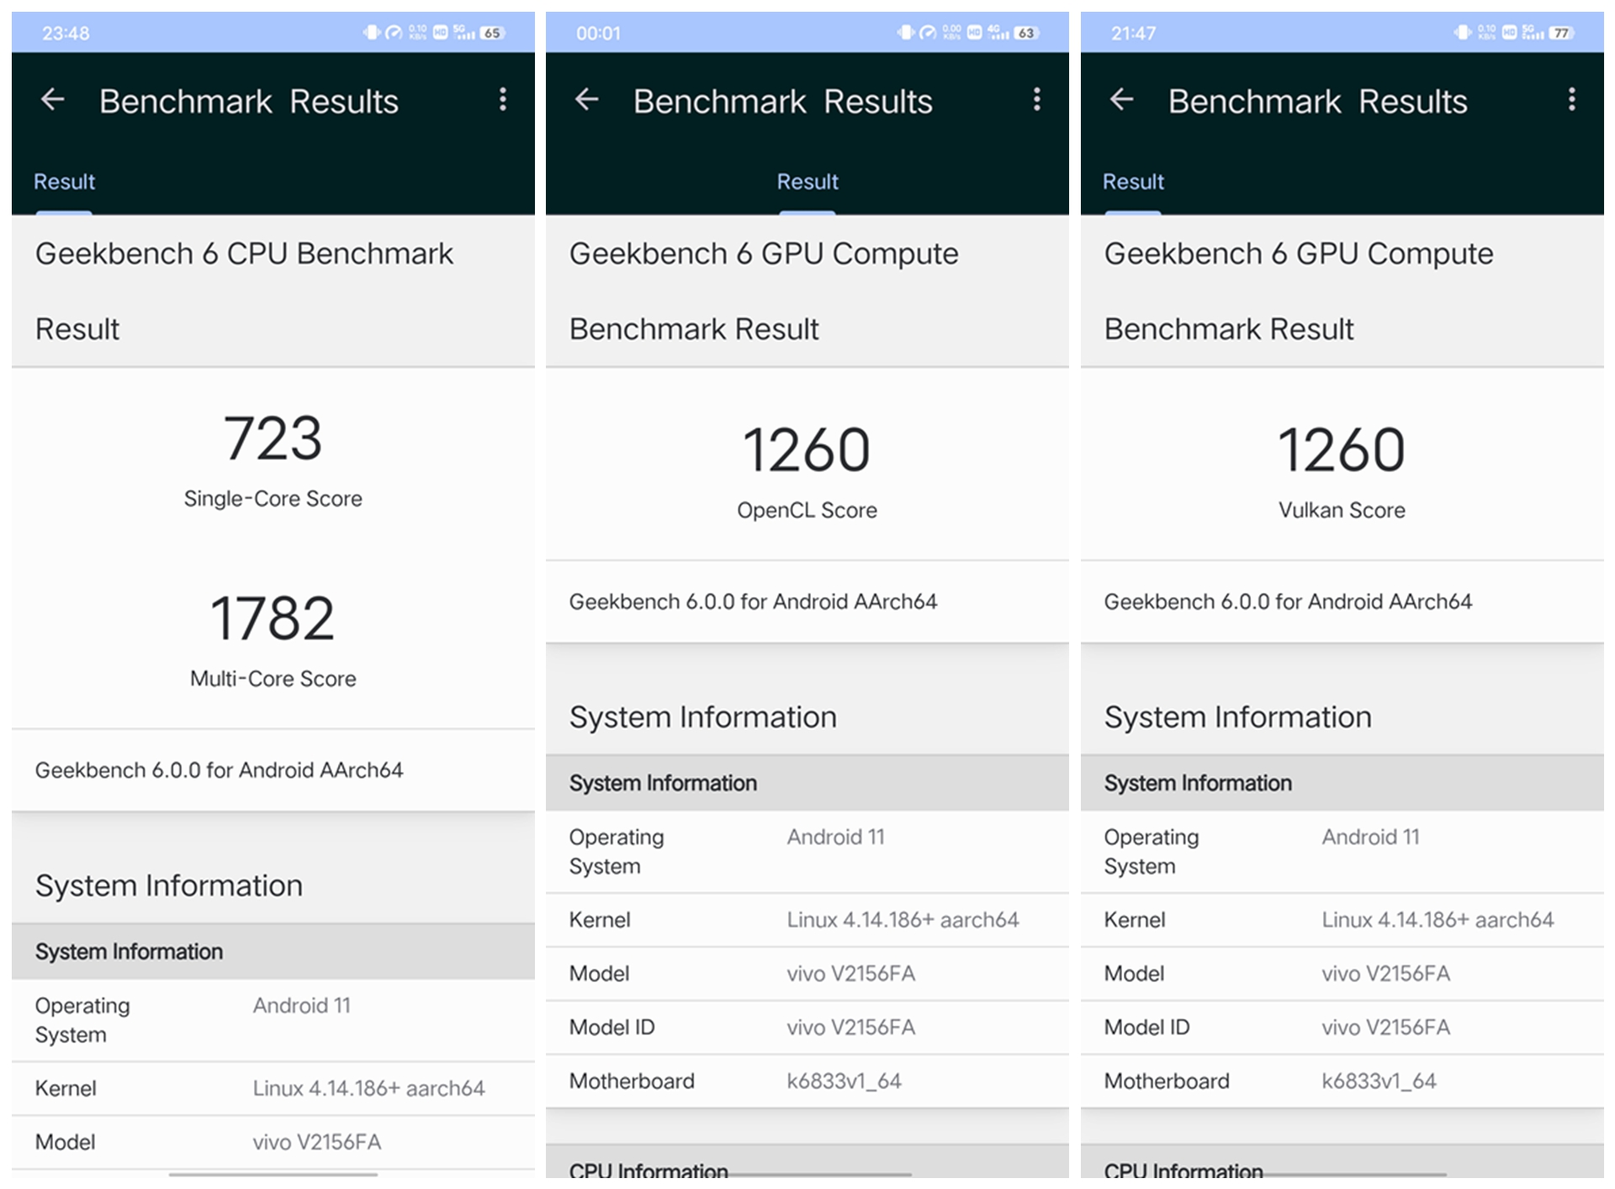Tap the gray System Information subheader in the Vulkan screen

coord(1342,783)
